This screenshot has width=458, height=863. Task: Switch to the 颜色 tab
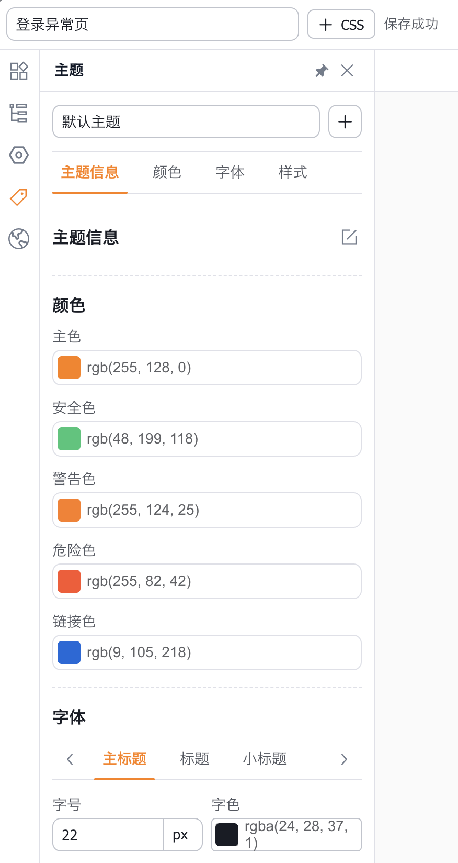(167, 172)
